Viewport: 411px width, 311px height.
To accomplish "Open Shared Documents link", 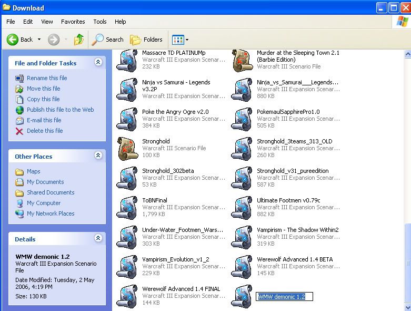I will tap(51, 192).
